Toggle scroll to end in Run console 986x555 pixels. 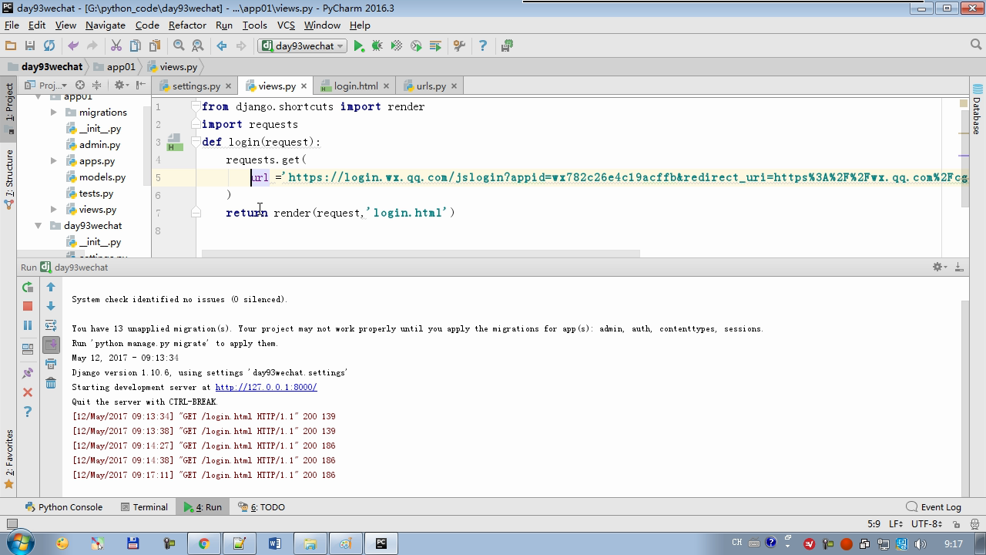(51, 345)
